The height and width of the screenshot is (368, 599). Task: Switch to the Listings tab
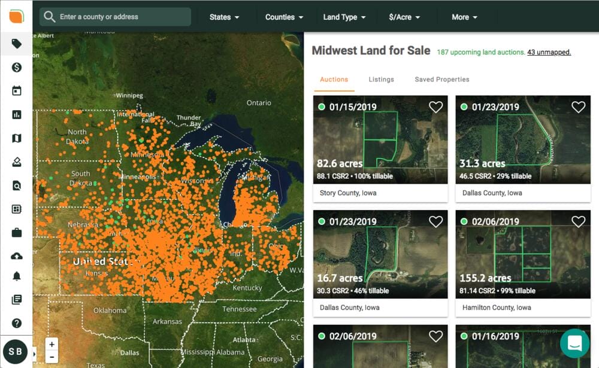382,79
